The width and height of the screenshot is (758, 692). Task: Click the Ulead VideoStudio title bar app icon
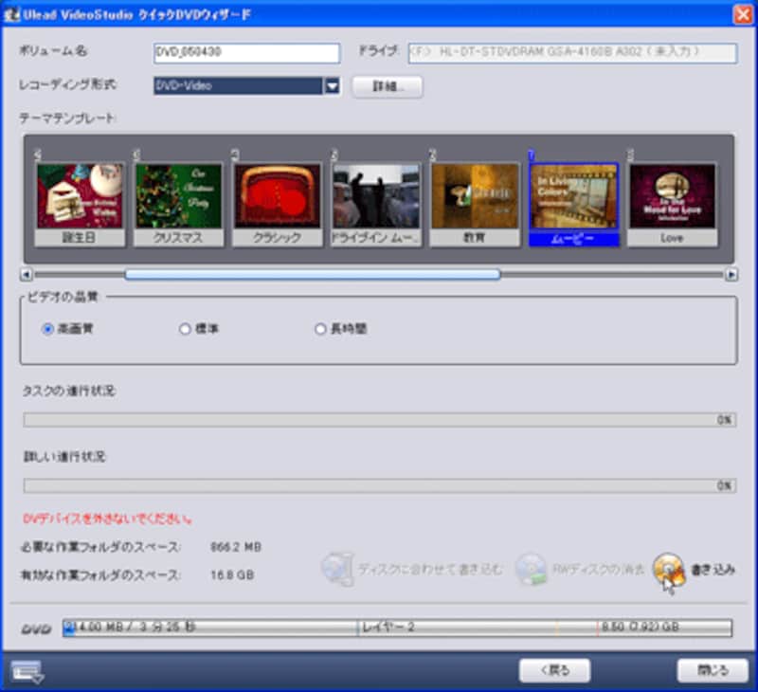(12, 13)
